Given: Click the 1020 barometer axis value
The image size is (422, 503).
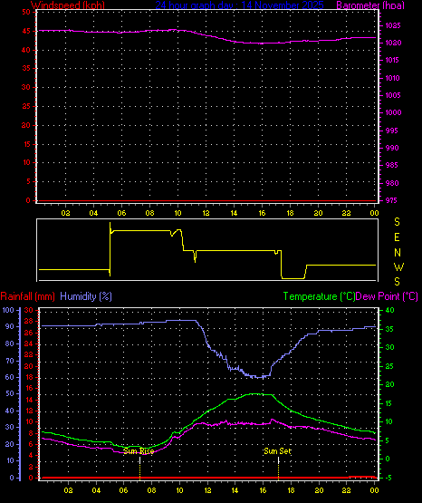Looking at the screenshot, I should pyautogui.click(x=393, y=43).
